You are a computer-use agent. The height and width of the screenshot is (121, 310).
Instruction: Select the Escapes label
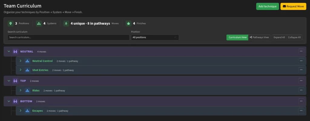click(x=38, y=111)
